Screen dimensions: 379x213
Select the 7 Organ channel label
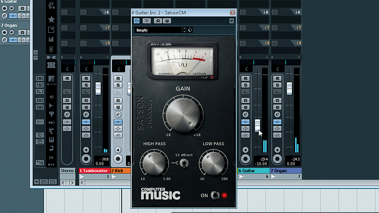pyautogui.click(x=286, y=171)
